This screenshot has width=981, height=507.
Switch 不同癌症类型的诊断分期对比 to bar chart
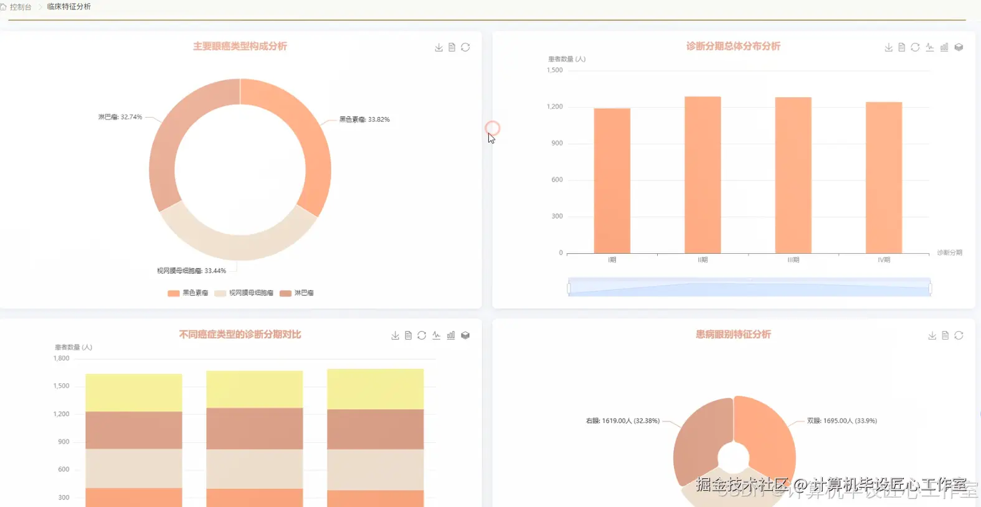click(x=451, y=335)
